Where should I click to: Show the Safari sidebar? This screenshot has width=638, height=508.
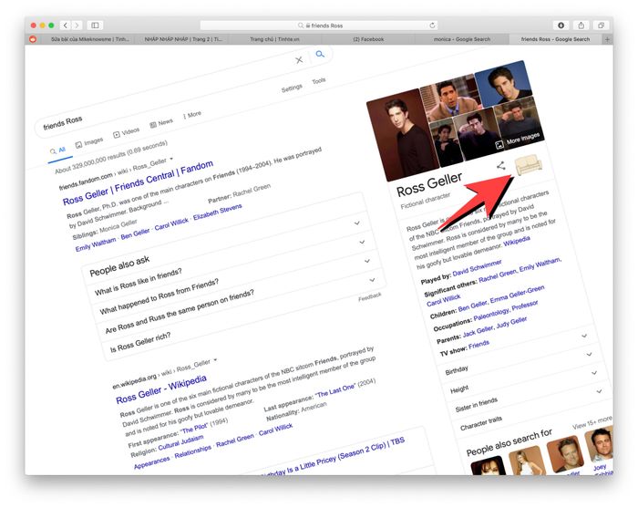[x=95, y=26]
